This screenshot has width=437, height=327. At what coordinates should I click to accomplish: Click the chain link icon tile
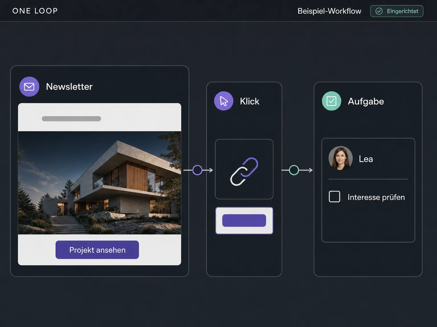244,169
